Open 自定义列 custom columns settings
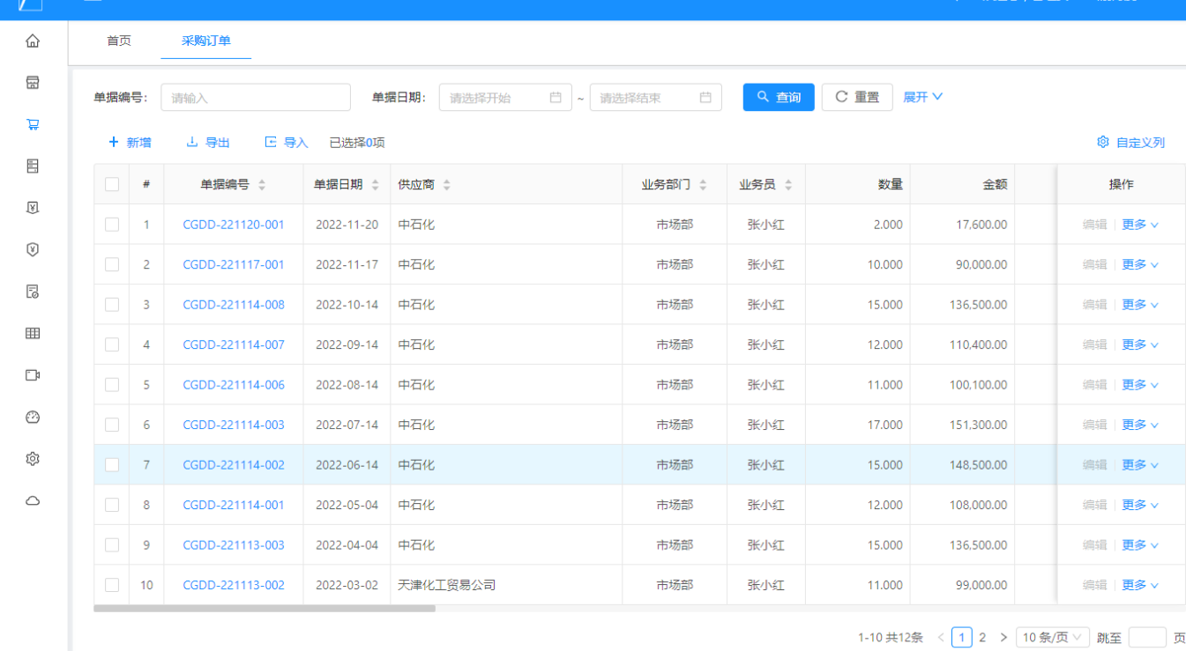This screenshot has height=651, width=1186. click(x=1131, y=143)
